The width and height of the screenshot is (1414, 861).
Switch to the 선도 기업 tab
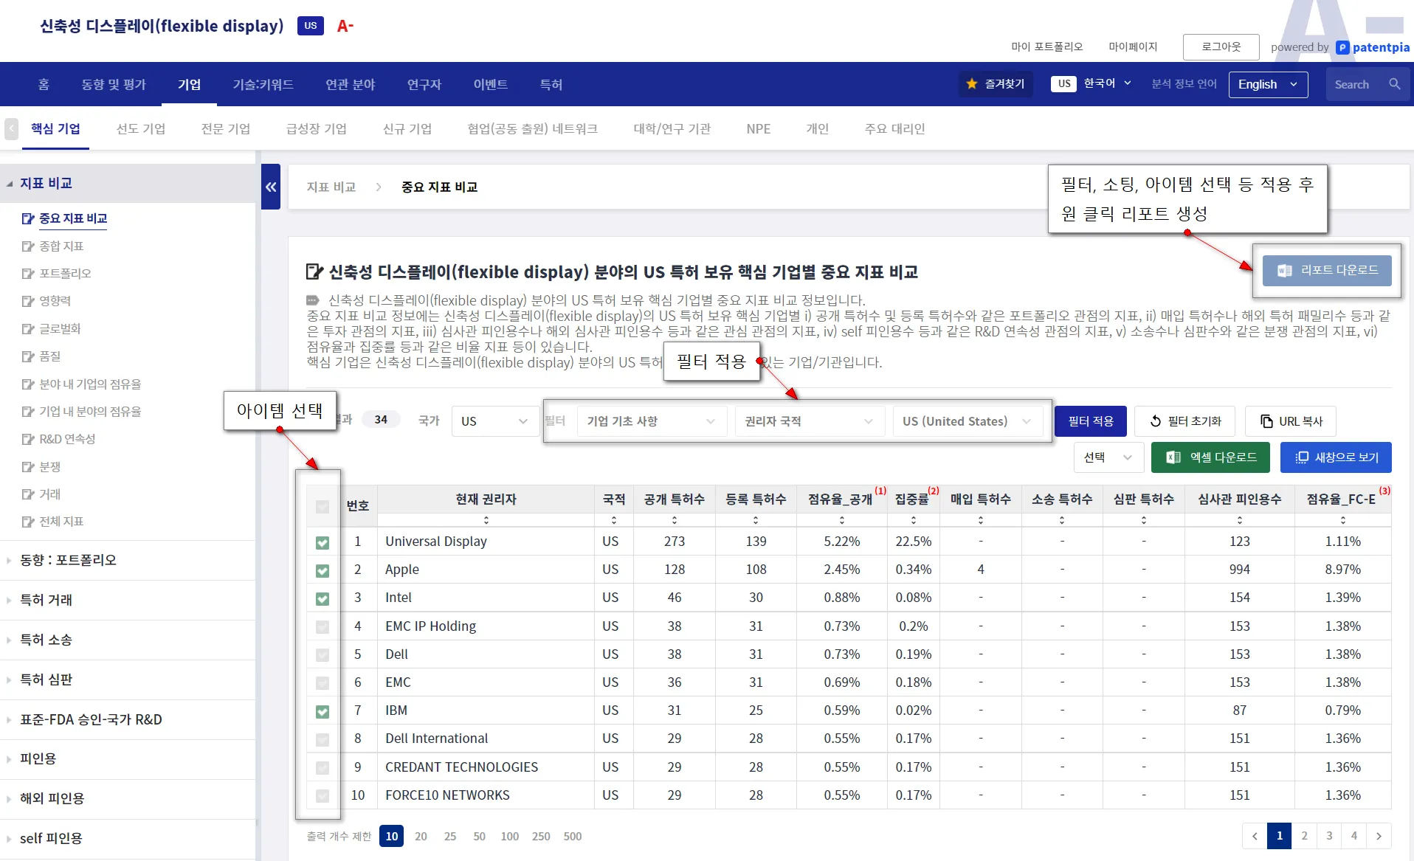[141, 128]
